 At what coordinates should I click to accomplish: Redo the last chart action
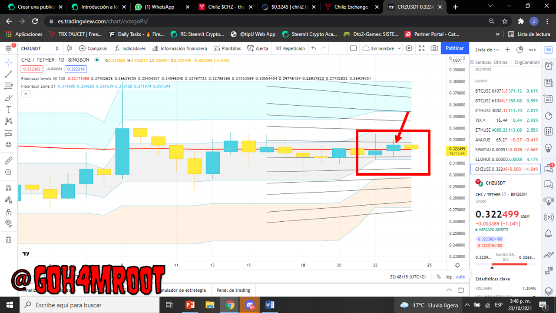coord(323,48)
